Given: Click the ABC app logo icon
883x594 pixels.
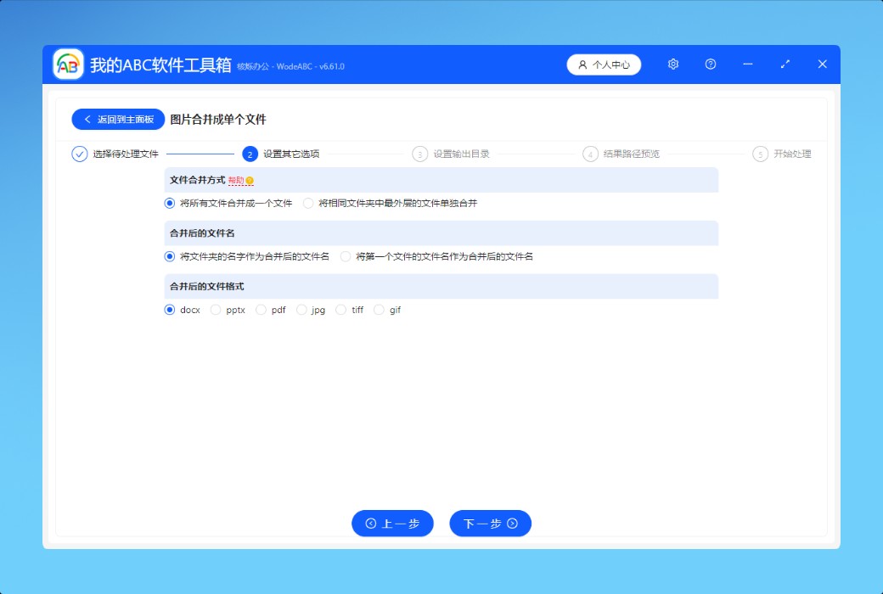Looking at the screenshot, I should click(x=68, y=64).
